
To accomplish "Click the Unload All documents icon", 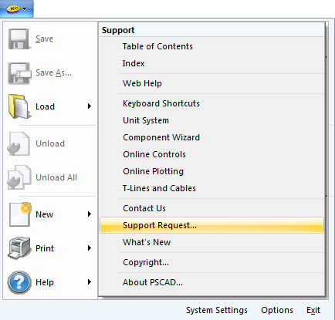I will pos(19,177).
